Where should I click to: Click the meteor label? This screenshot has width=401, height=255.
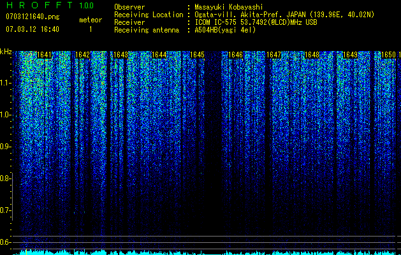(91, 20)
